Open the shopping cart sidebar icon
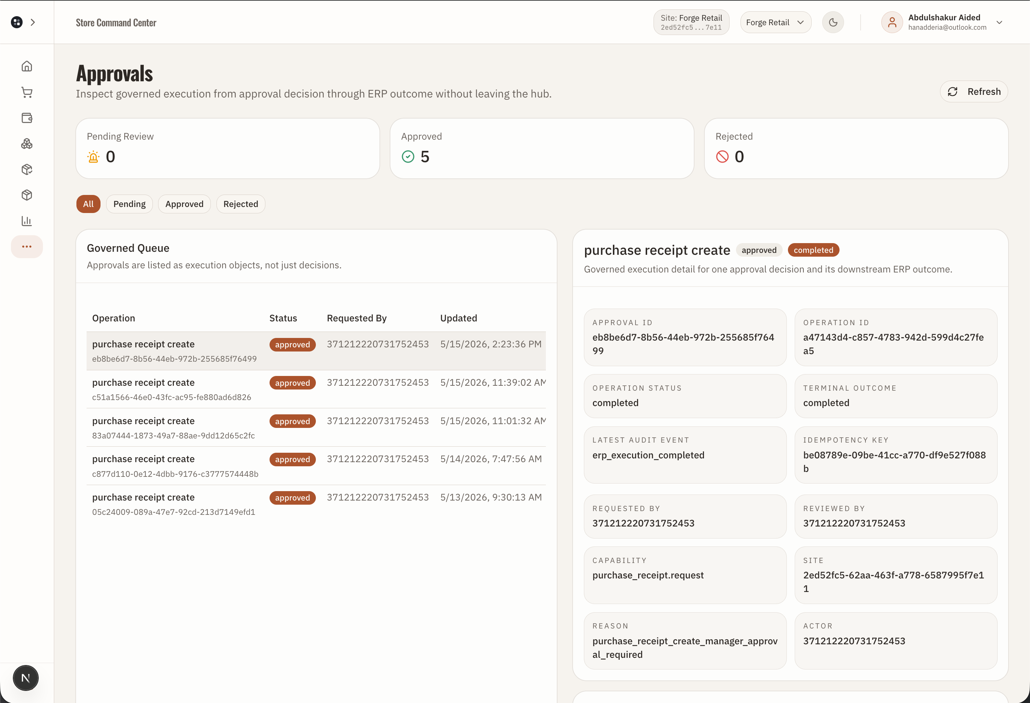Image resolution: width=1030 pixels, height=703 pixels. [27, 92]
